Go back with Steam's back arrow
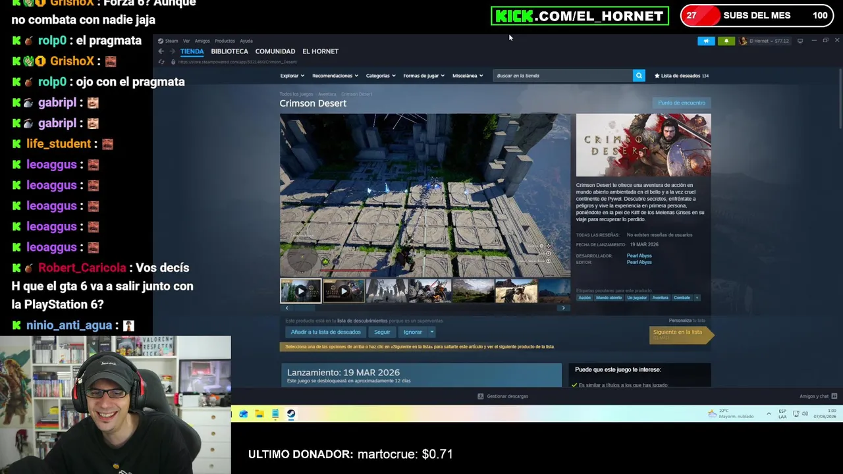Viewport: 843px width, 474px height. (161, 51)
